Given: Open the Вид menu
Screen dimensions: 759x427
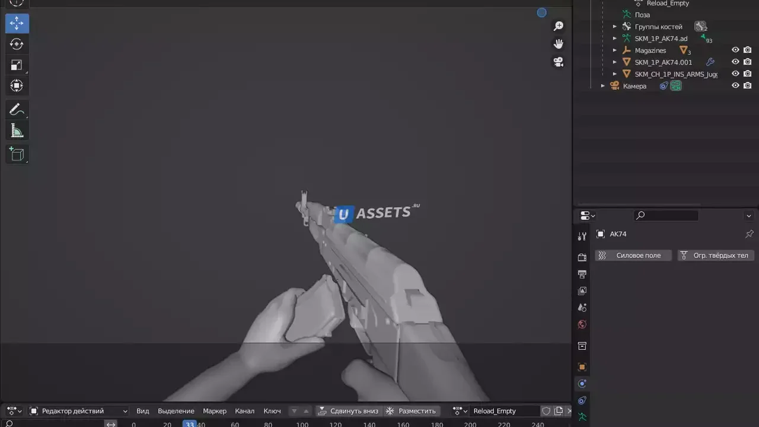Looking at the screenshot, I should pos(143,410).
